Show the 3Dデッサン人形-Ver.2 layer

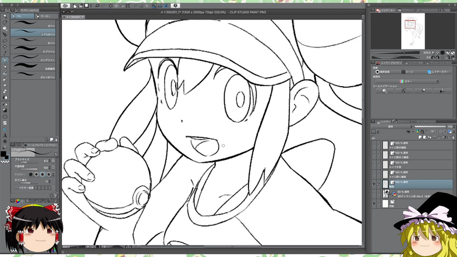click(x=374, y=194)
